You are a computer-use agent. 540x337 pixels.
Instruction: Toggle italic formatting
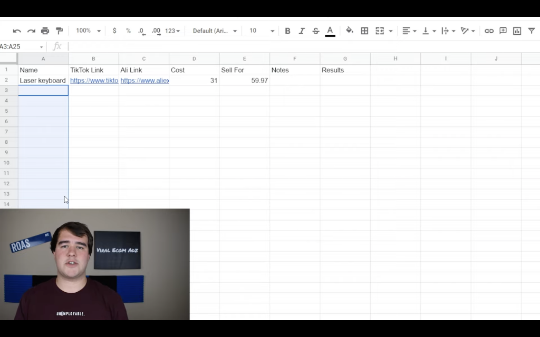302,31
